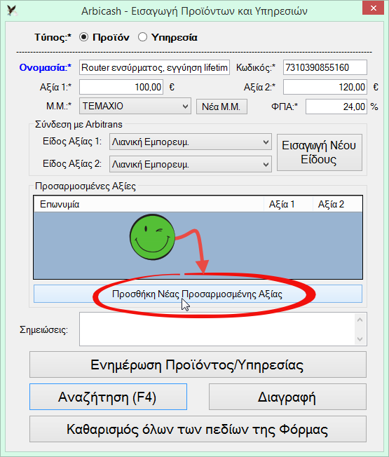Select the Υπηρεσία radio button
This screenshot has width=389, height=457.
click(x=142, y=37)
